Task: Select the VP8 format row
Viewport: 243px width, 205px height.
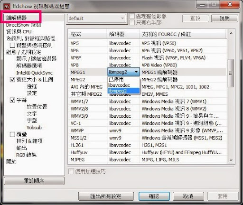Action: (x=148, y=65)
